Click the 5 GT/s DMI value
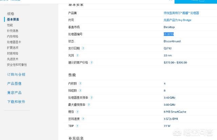The width and height of the screenshot is (217, 140). point(171,119)
